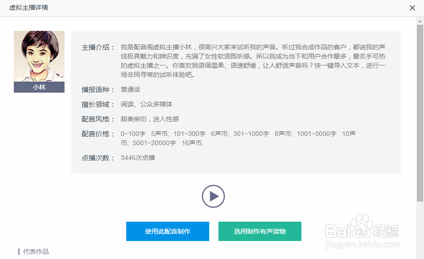
Task: Click the 5001~20000字 16声币 price text
Action: tap(168, 143)
